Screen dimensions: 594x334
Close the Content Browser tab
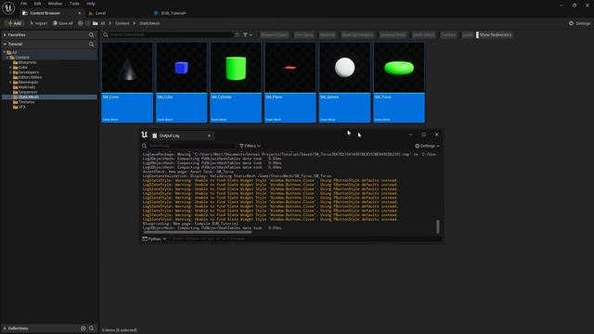[79, 13]
